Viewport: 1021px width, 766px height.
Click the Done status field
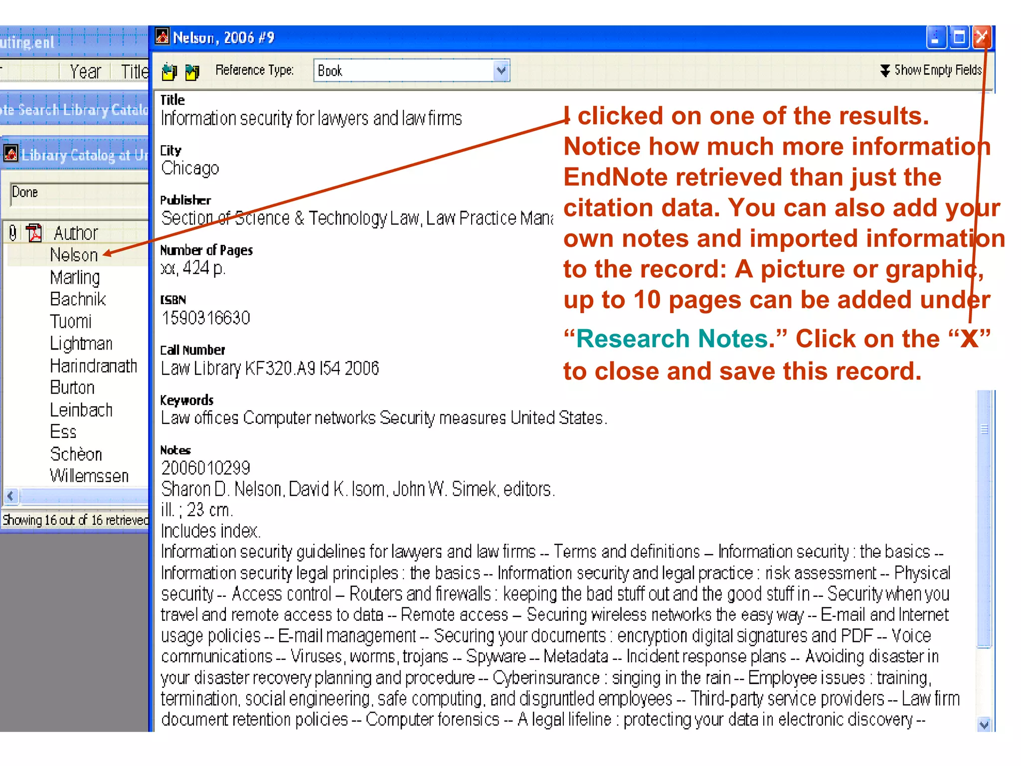[79, 193]
